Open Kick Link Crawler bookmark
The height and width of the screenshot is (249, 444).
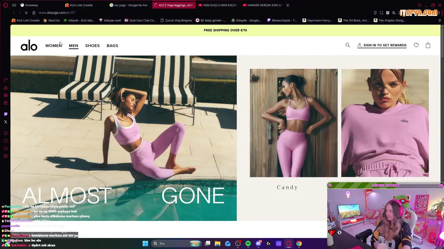pyautogui.click(x=26, y=20)
